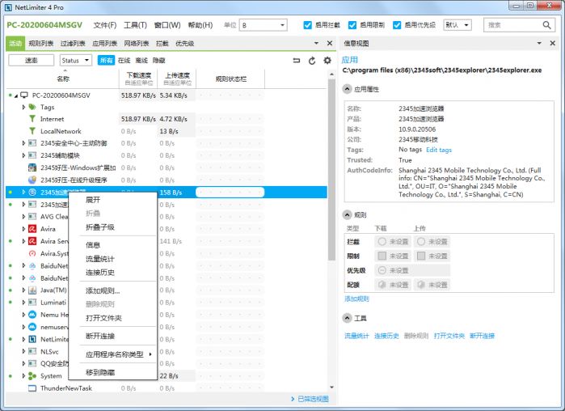Image resolution: width=565 pixels, height=411 pixels.
Task: Open the Status dropdown
Action: [76, 60]
